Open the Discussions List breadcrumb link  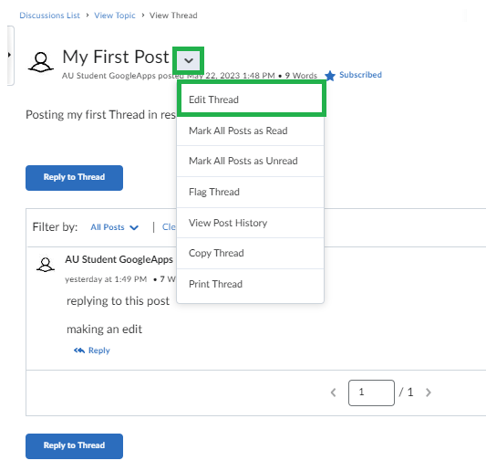click(49, 16)
